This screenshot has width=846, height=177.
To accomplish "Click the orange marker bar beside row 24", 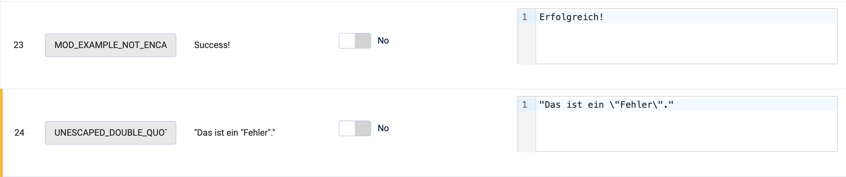I will click(x=1, y=133).
